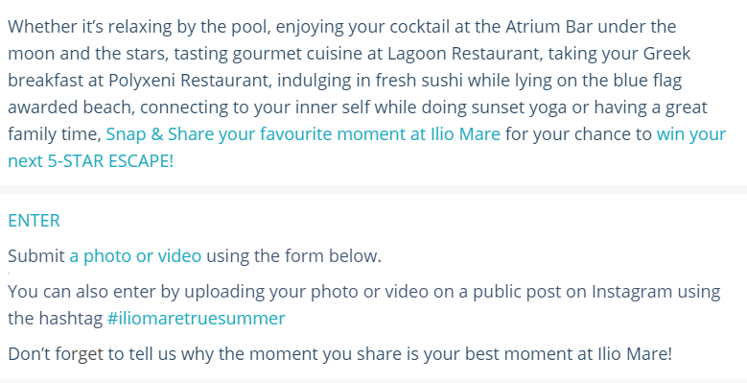Open the a photo or video link
The image size is (747, 383).
coord(135,256)
